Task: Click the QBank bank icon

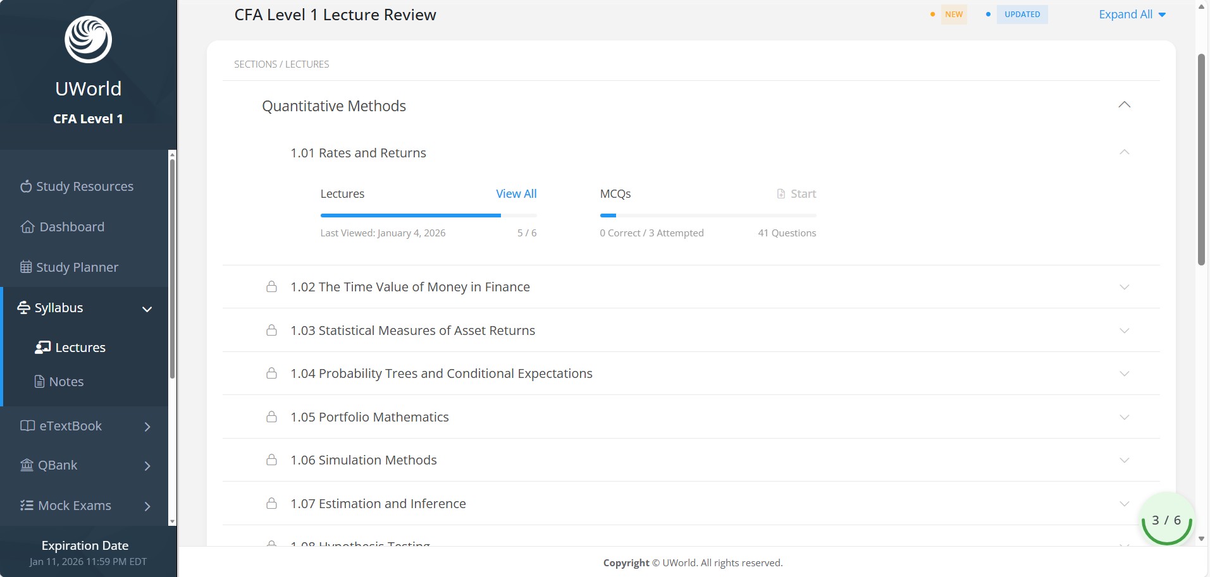Action: (27, 465)
